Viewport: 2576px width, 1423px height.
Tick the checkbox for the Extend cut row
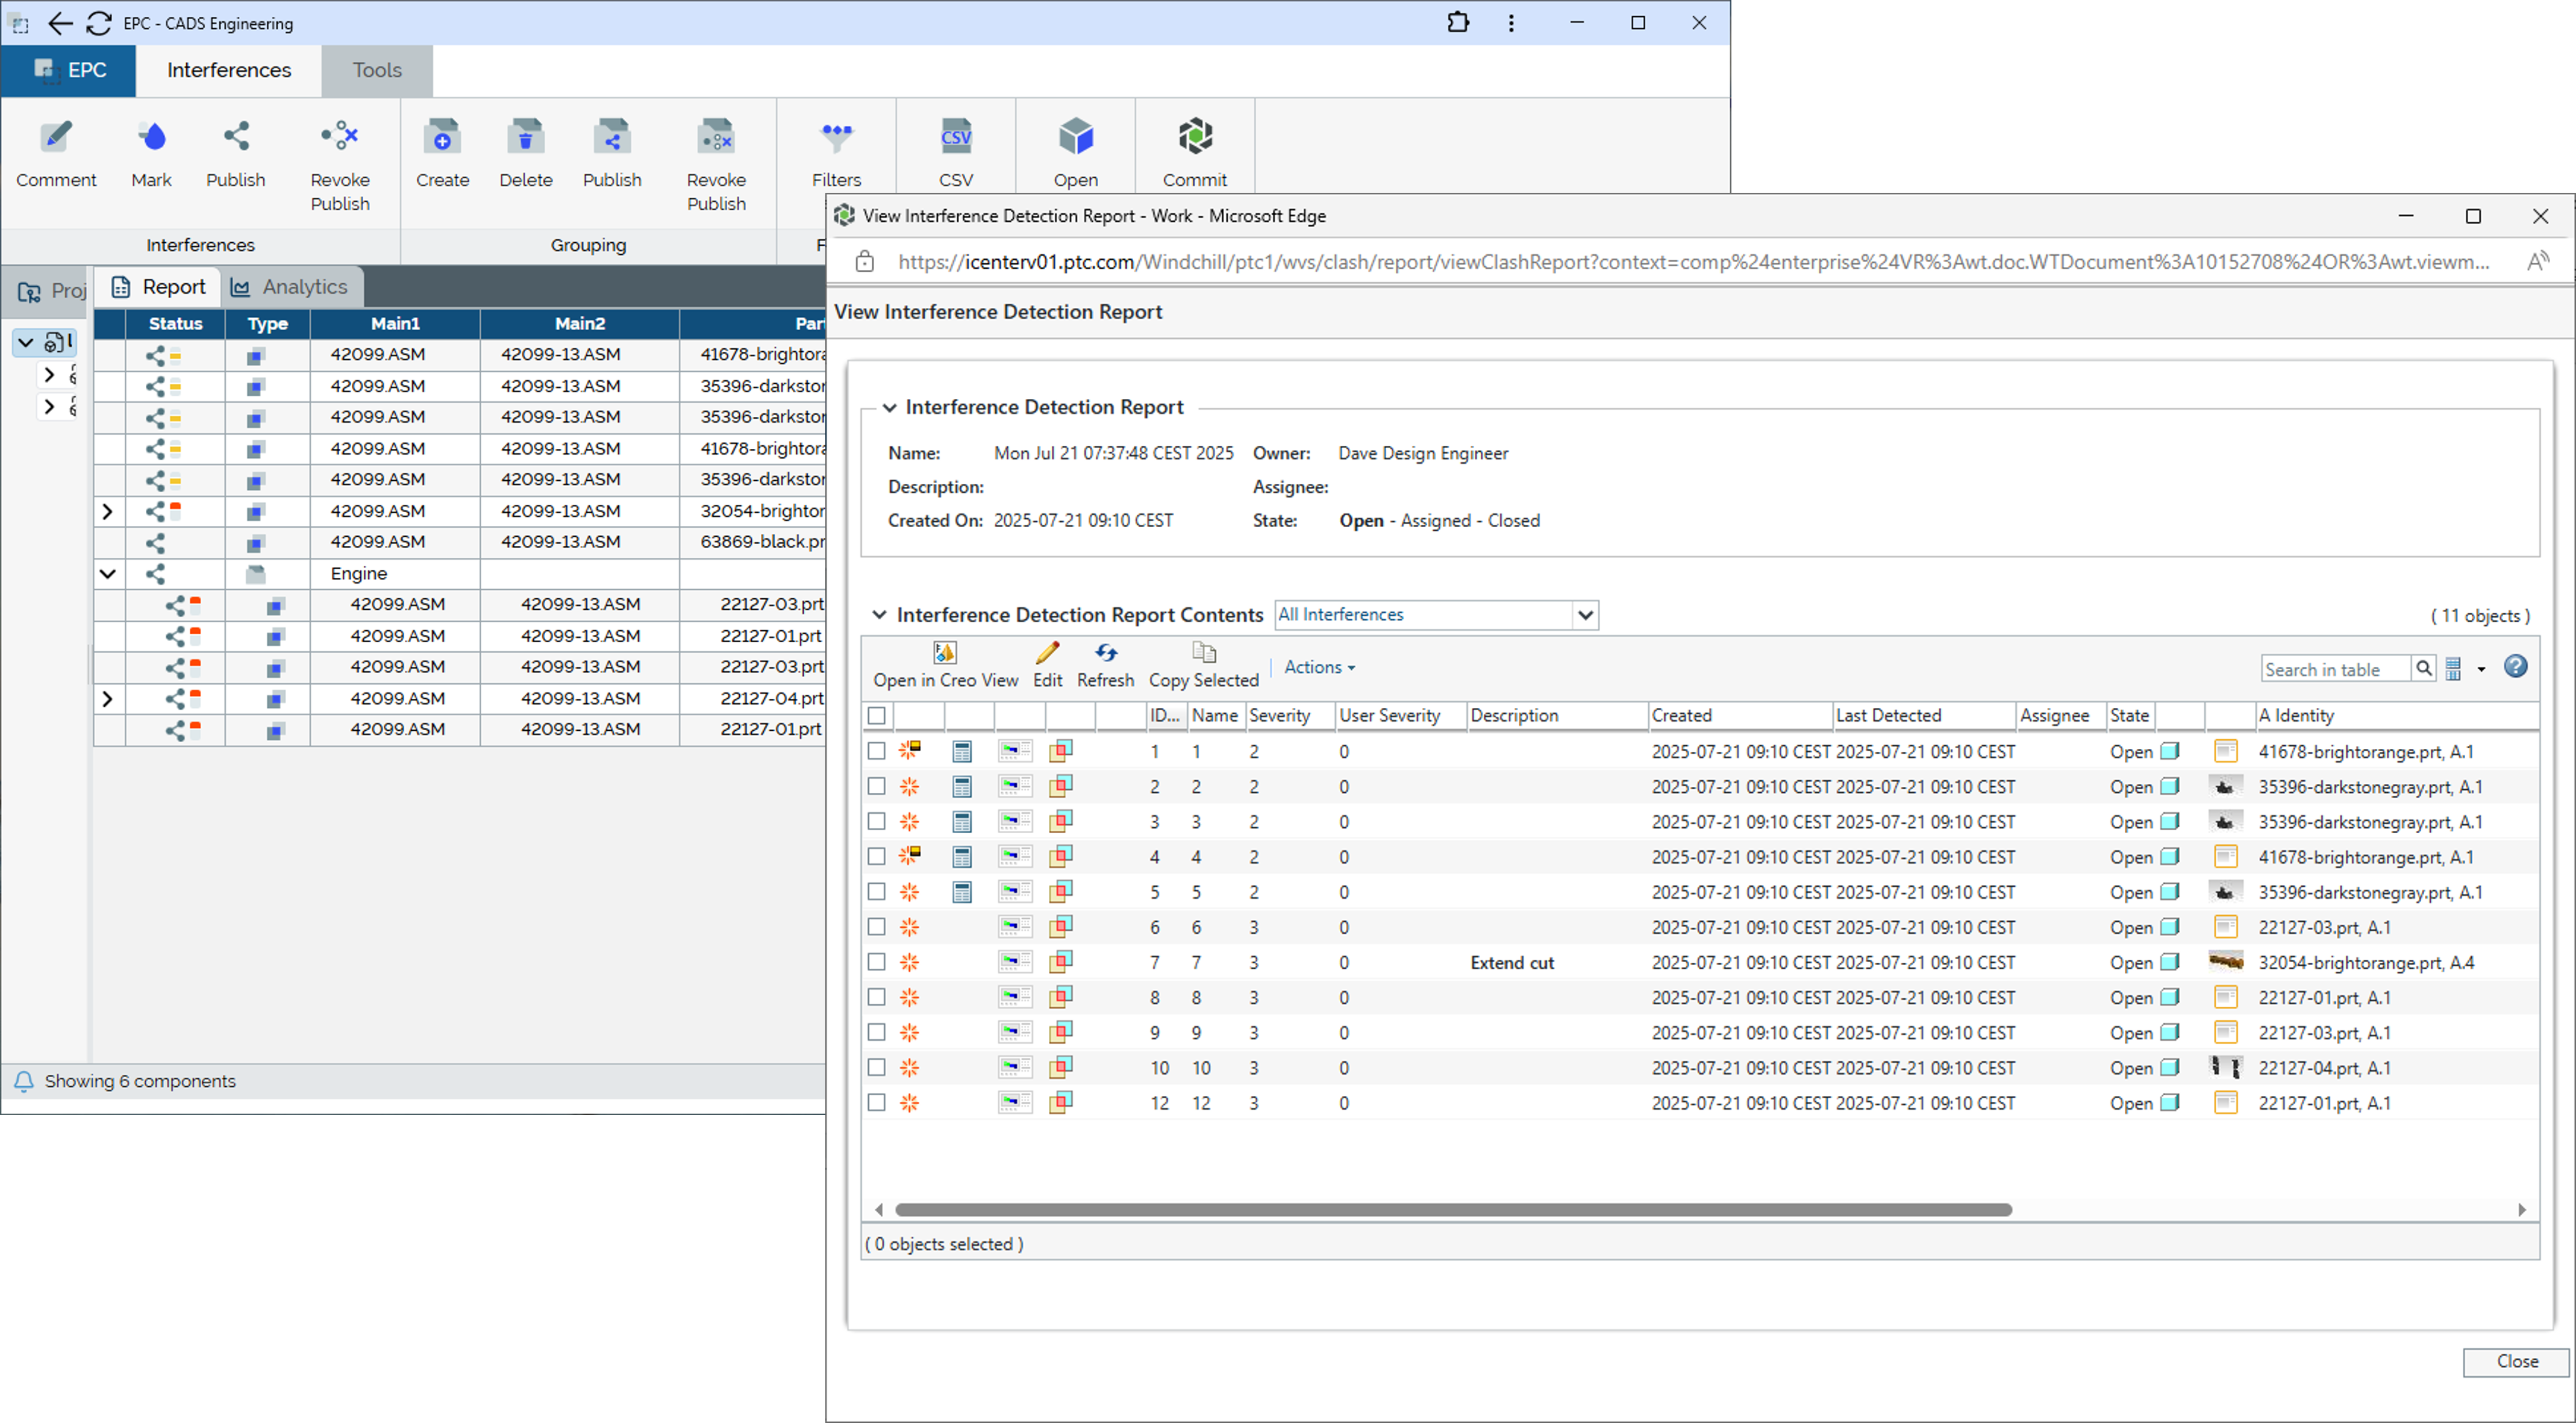tap(877, 962)
